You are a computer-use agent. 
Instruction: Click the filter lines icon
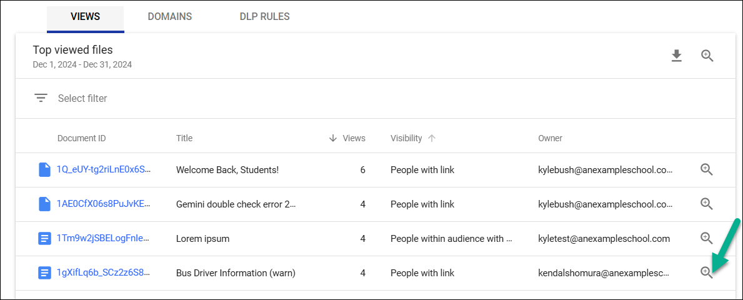click(41, 98)
